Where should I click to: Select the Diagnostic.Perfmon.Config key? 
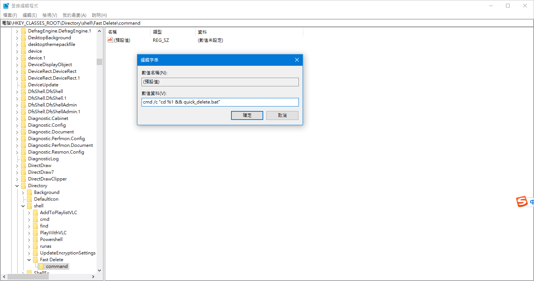click(56, 139)
